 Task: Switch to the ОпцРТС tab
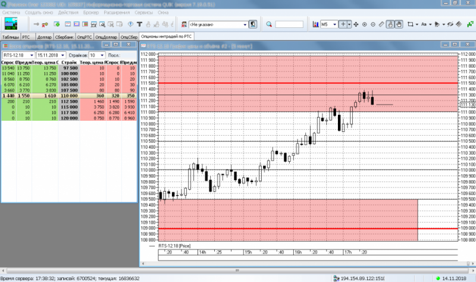pos(84,37)
